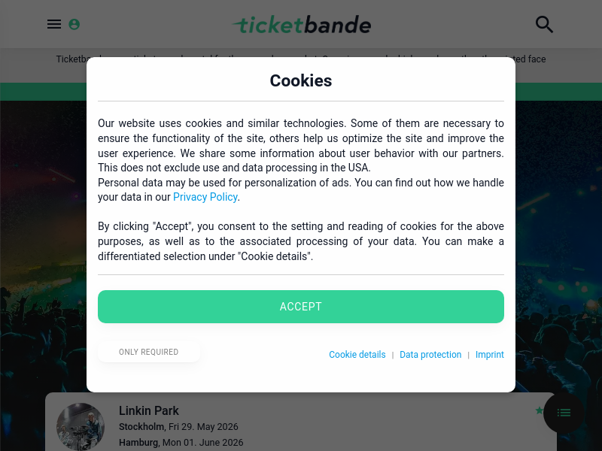Click the floating list button icon
602x451 pixels.
564,413
